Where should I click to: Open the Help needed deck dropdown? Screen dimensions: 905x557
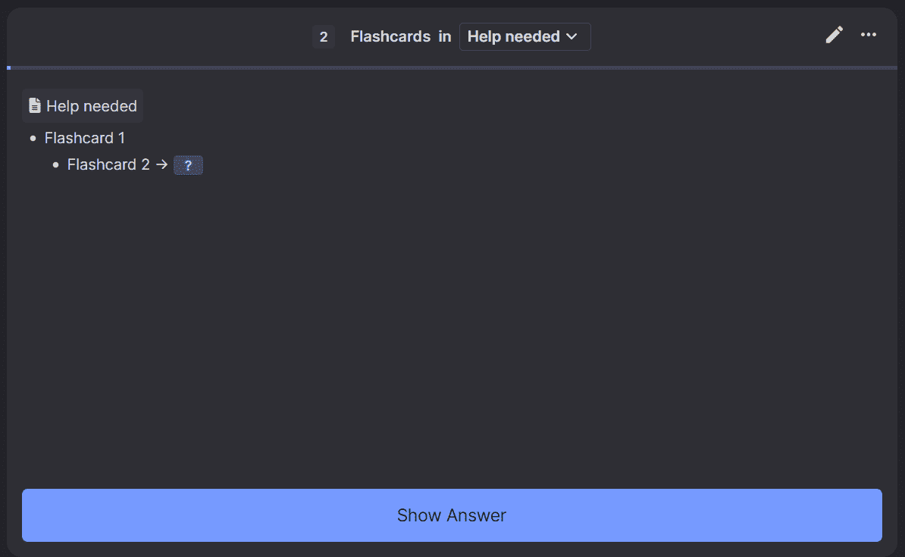coord(525,36)
